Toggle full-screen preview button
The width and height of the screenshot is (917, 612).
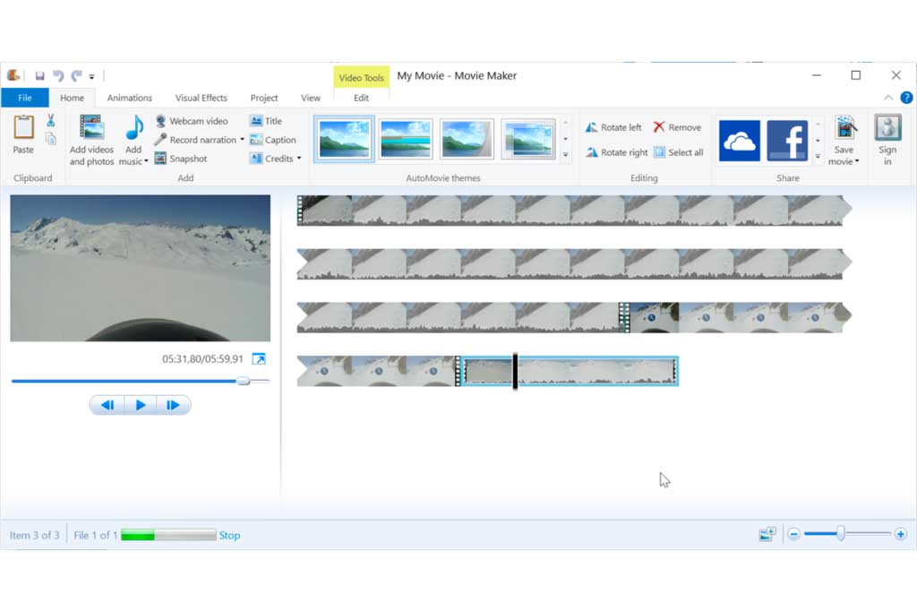(259, 359)
